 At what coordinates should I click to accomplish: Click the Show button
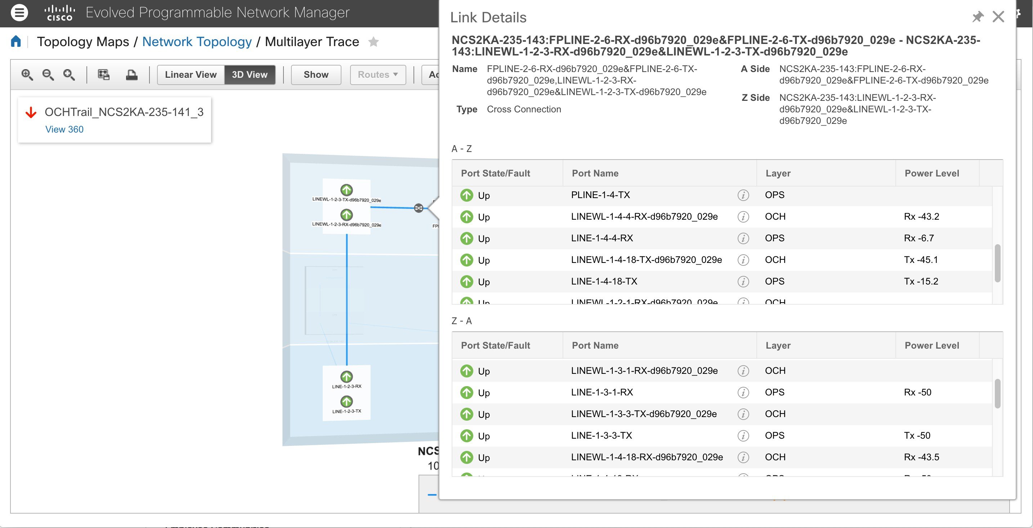[x=316, y=75]
